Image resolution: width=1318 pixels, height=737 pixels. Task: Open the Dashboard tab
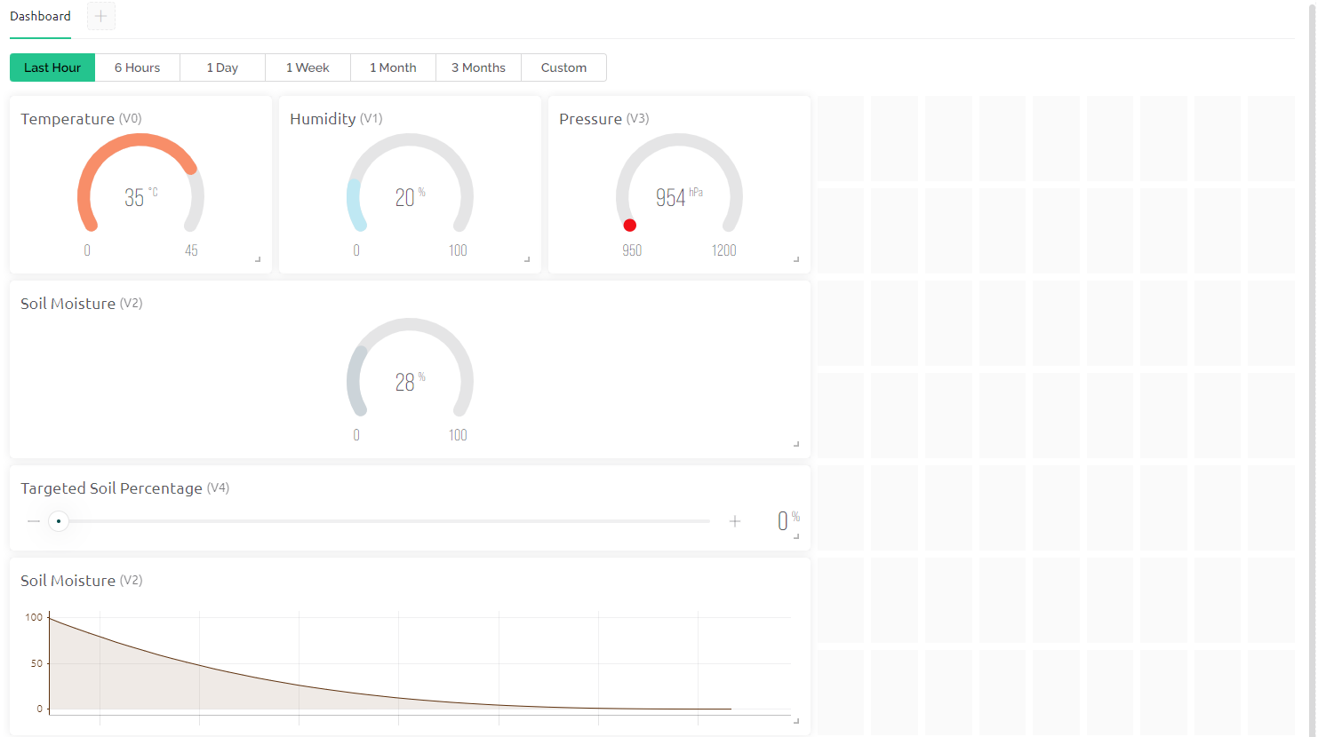click(40, 16)
